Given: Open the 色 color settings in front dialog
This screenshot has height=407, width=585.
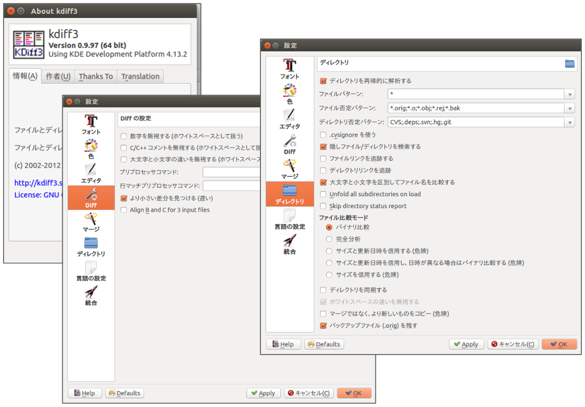Looking at the screenshot, I should (290, 93).
